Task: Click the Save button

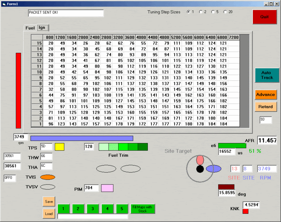Action: click(x=49, y=201)
